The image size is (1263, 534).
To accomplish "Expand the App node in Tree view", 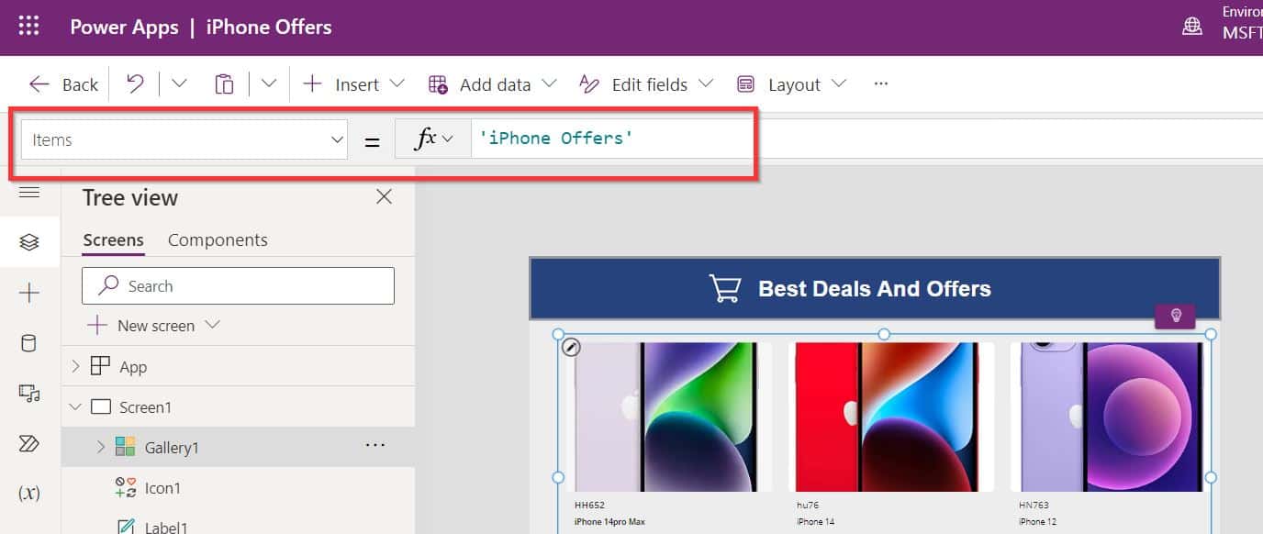I will 74,366.
